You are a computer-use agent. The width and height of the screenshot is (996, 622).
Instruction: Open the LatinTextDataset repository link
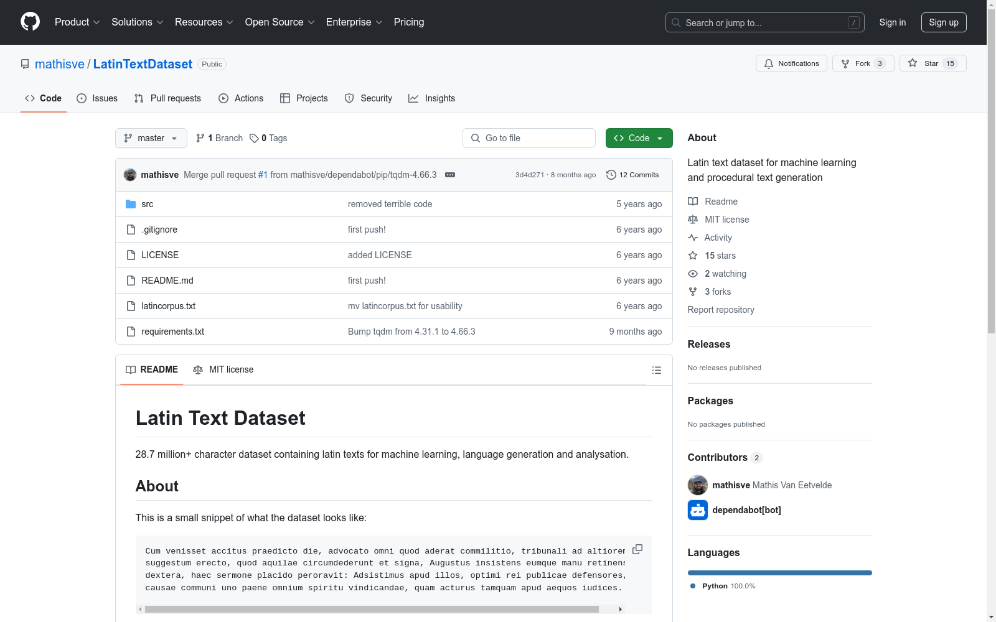click(143, 64)
